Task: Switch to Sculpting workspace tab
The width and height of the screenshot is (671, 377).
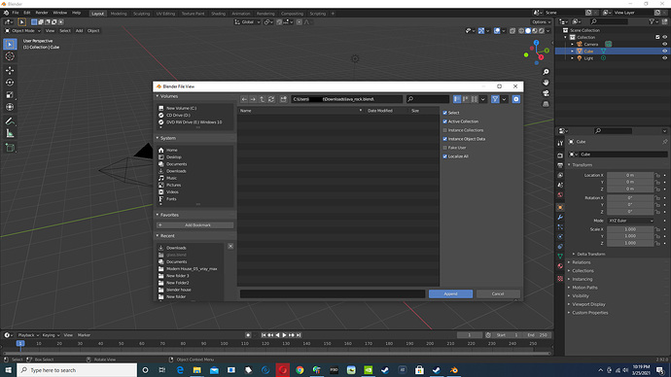Action: coord(141,14)
